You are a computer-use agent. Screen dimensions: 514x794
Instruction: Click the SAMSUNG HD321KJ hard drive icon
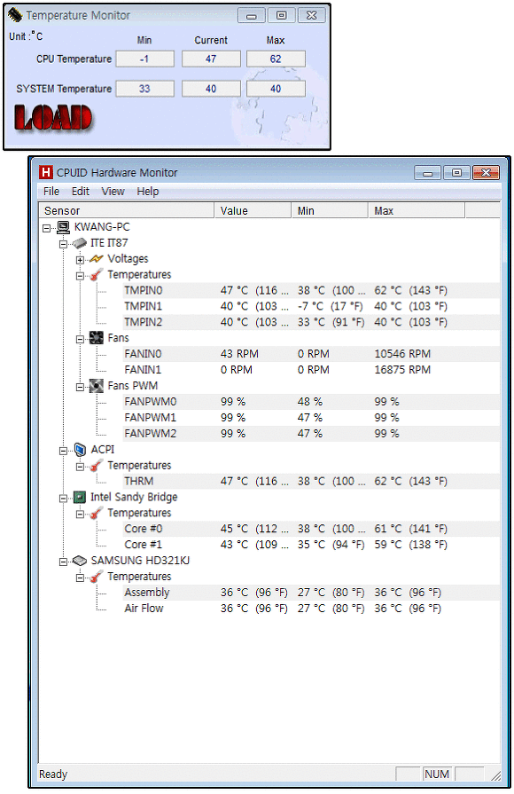pyautogui.click(x=80, y=561)
